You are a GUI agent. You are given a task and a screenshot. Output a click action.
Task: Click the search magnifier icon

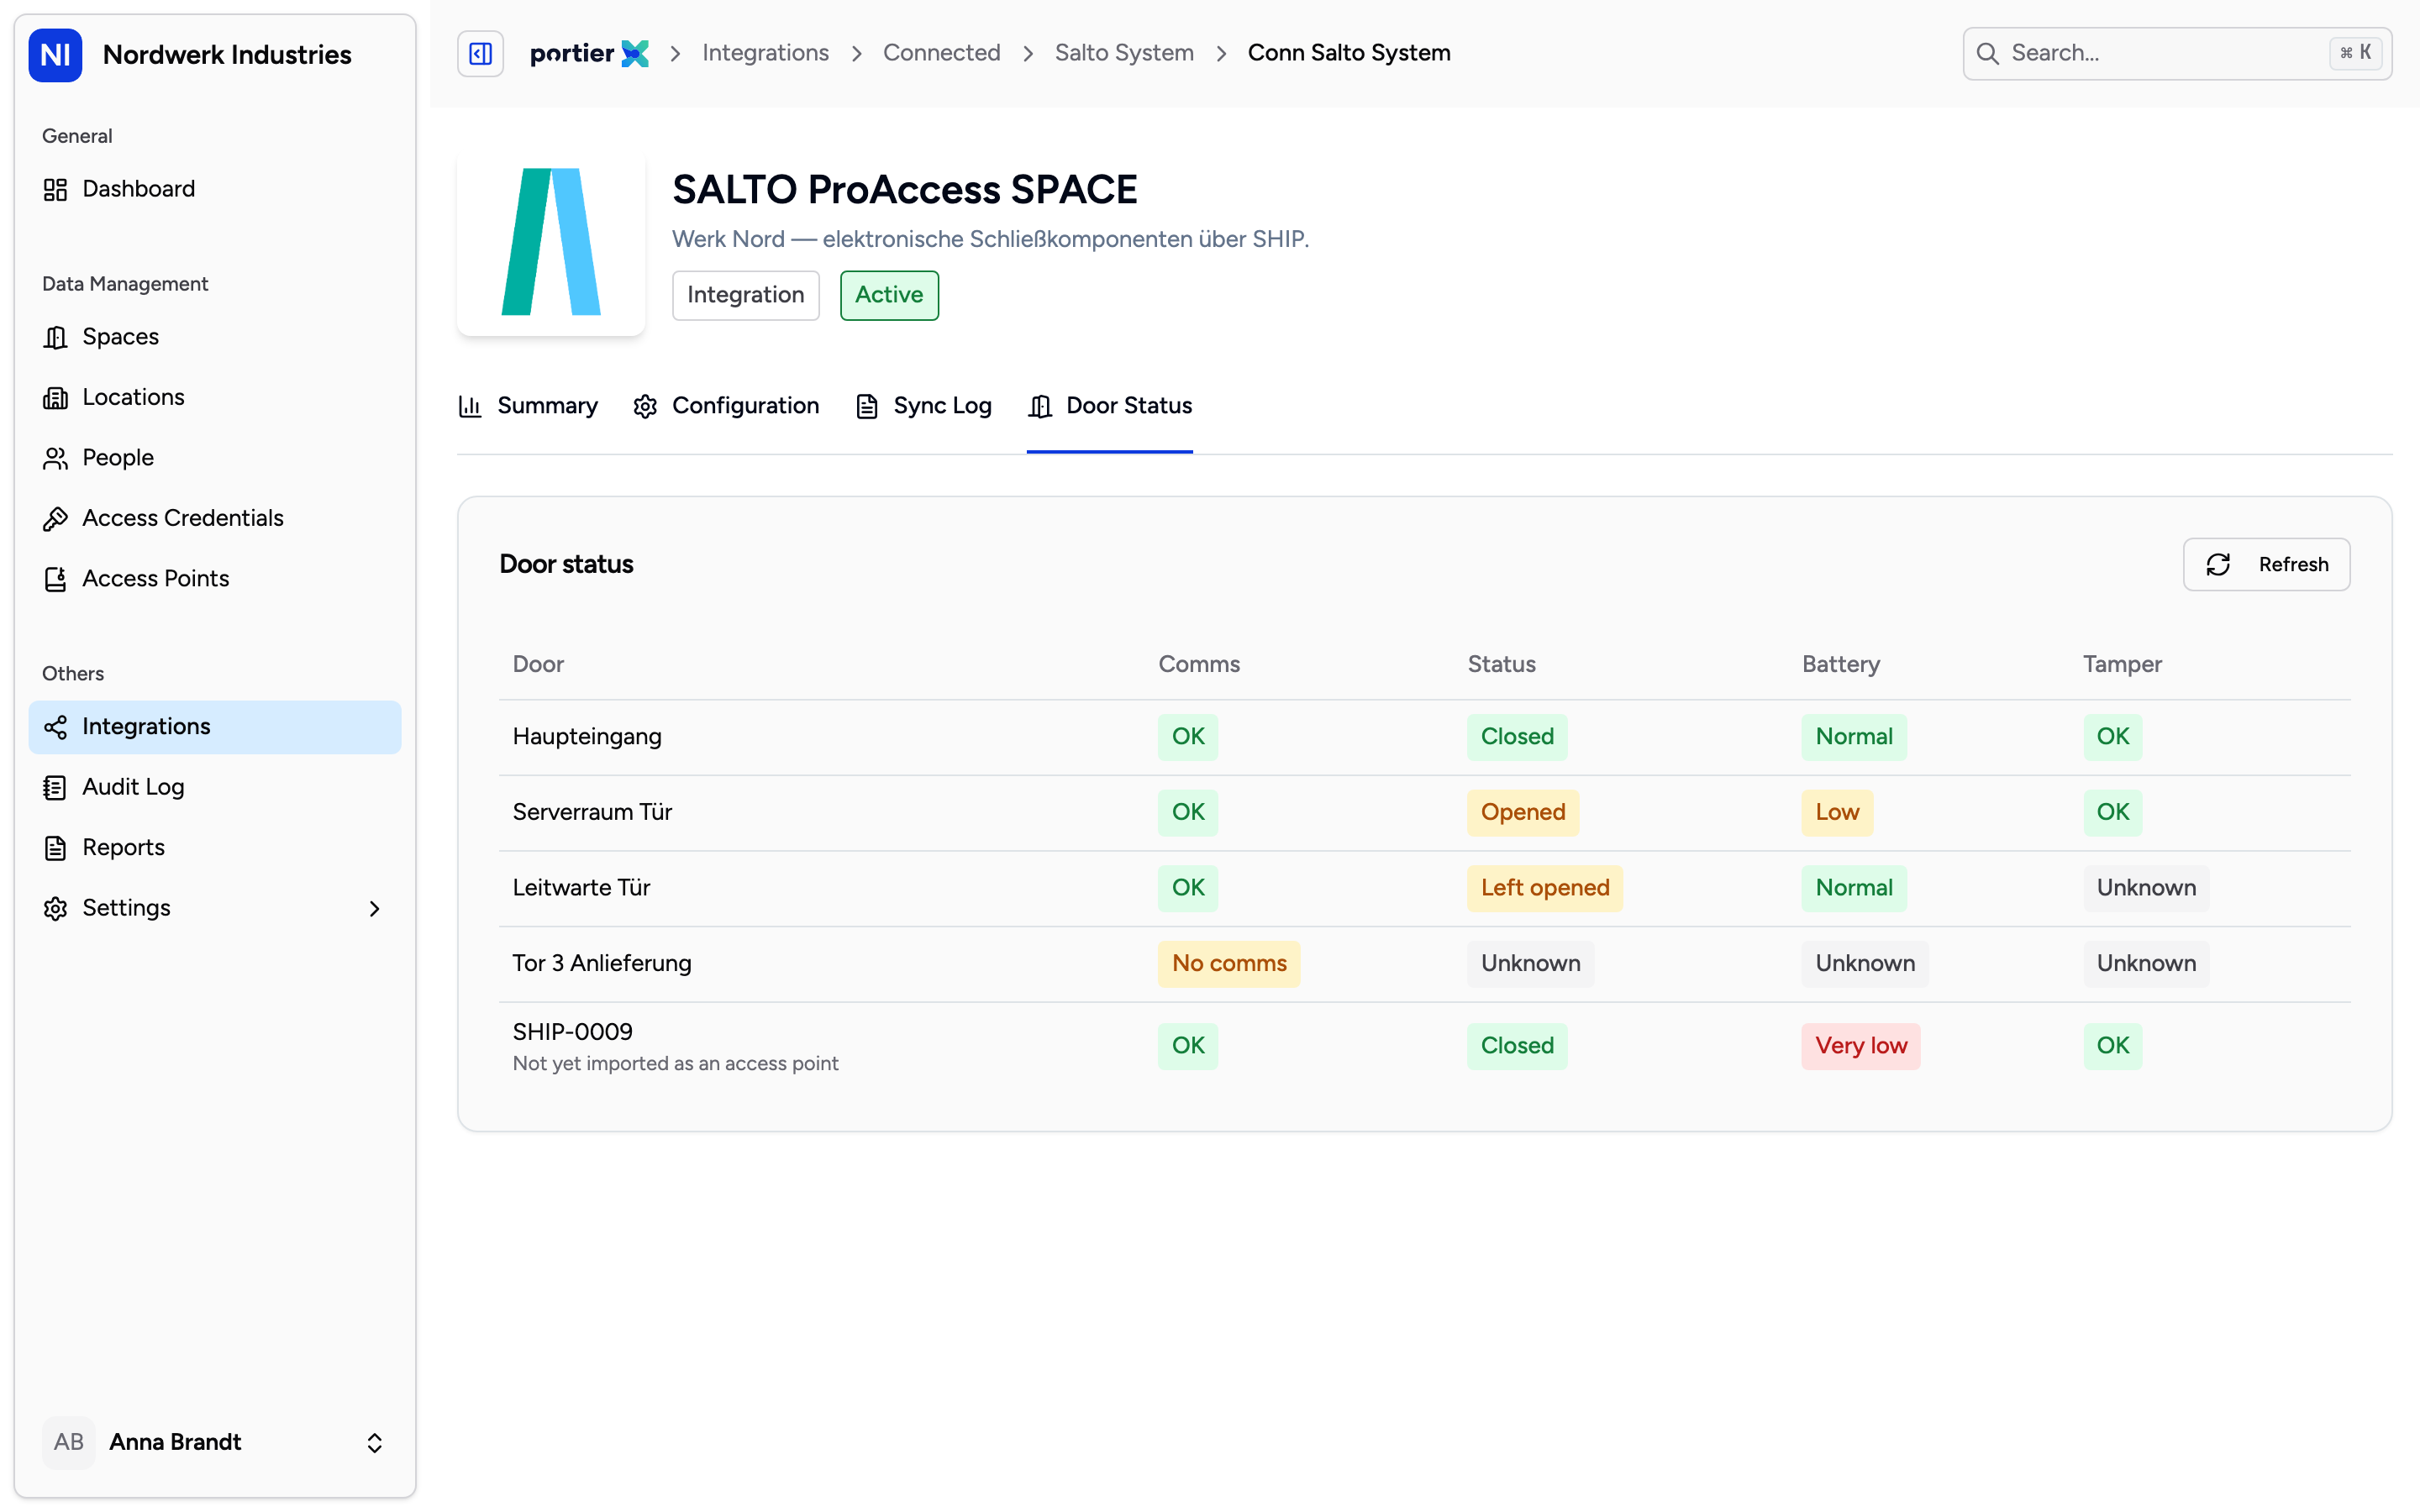(1988, 53)
